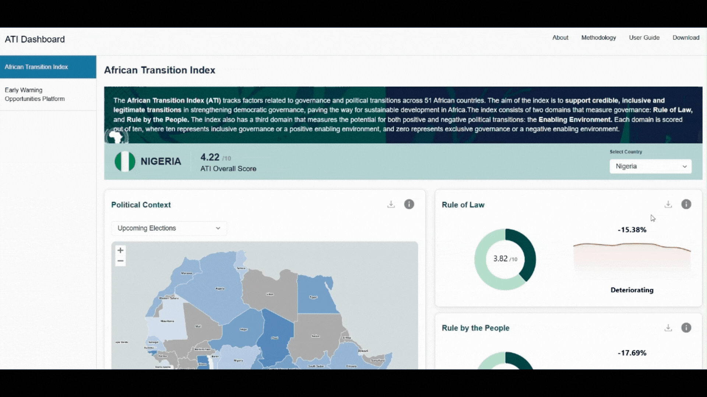Download Rule by the People chart

point(668,328)
